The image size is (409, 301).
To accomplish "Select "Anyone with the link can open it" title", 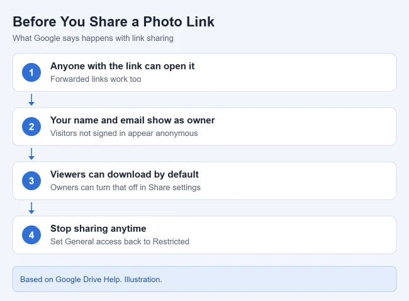I will point(122,66).
